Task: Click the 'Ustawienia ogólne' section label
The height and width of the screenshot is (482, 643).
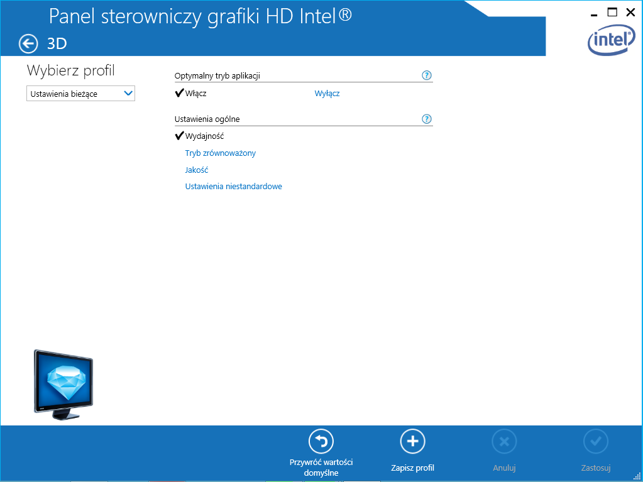Action: point(207,119)
